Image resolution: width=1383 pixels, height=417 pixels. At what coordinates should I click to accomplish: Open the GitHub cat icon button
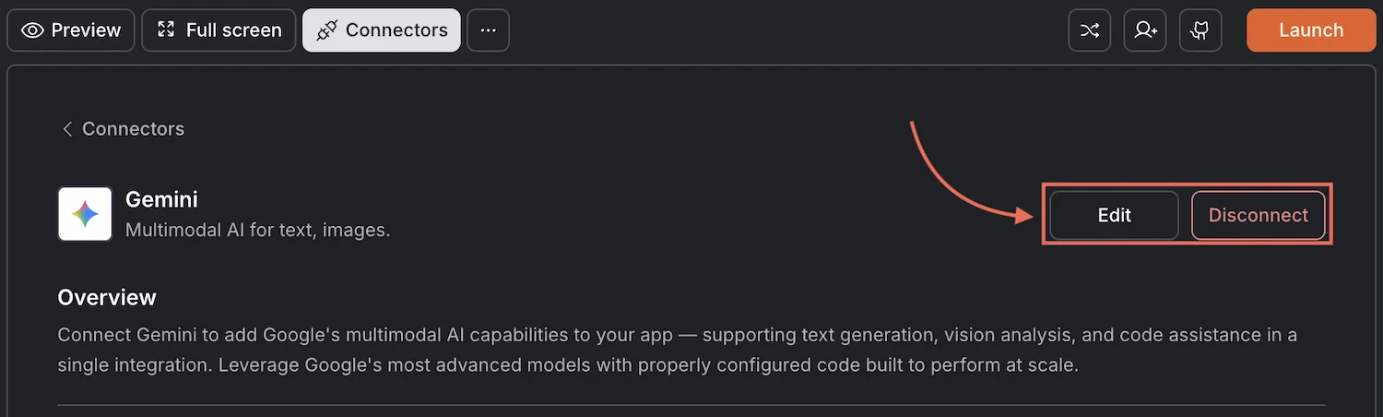(1200, 30)
